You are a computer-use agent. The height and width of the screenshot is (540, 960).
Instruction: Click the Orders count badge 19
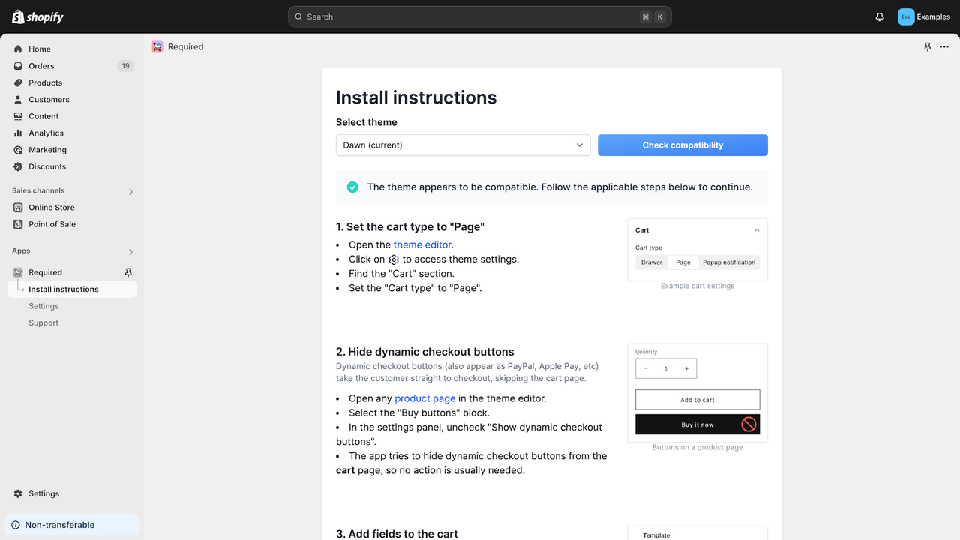[125, 66]
